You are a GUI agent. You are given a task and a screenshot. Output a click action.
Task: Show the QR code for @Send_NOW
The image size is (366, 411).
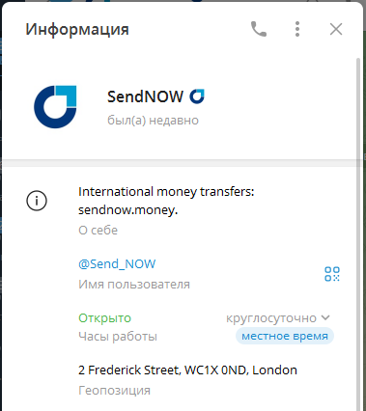[x=332, y=274]
